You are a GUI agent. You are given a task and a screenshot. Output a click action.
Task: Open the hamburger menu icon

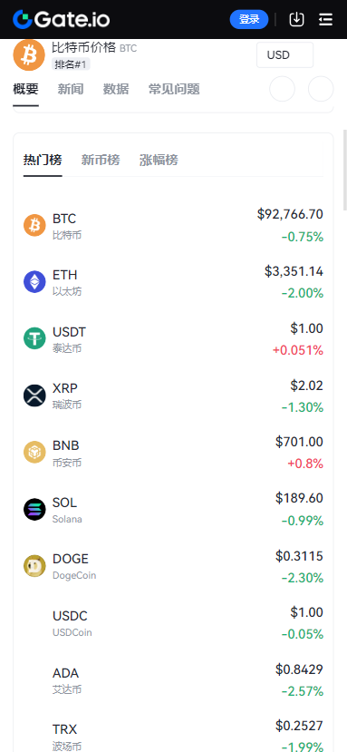pyautogui.click(x=325, y=19)
